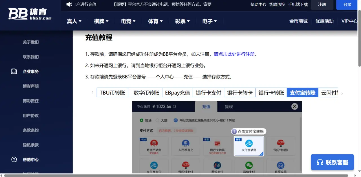
Task: Click the 充值 tab in tutorial image
Action: click(x=206, y=107)
